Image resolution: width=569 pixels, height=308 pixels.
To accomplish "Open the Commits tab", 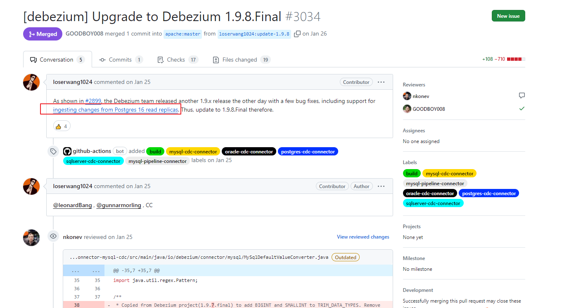I will pos(121,60).
